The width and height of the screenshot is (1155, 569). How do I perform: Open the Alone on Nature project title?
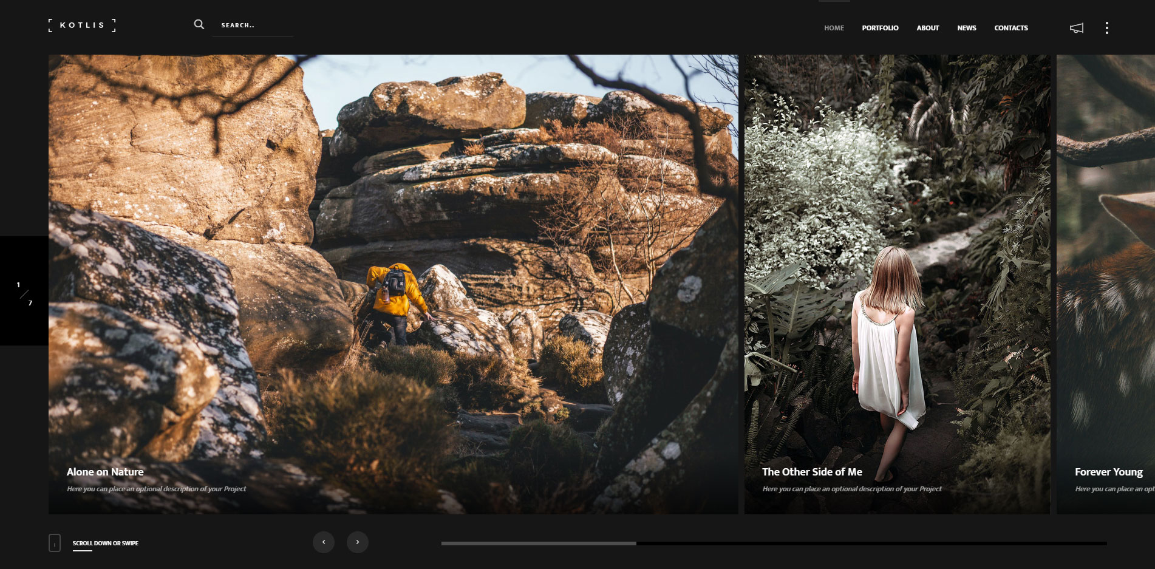105,472
